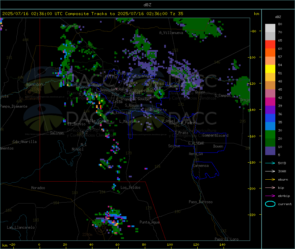Viewport: 295px width, 249px height.
Task: Click the 'Soitue' map label
Action: click(174, 146)
